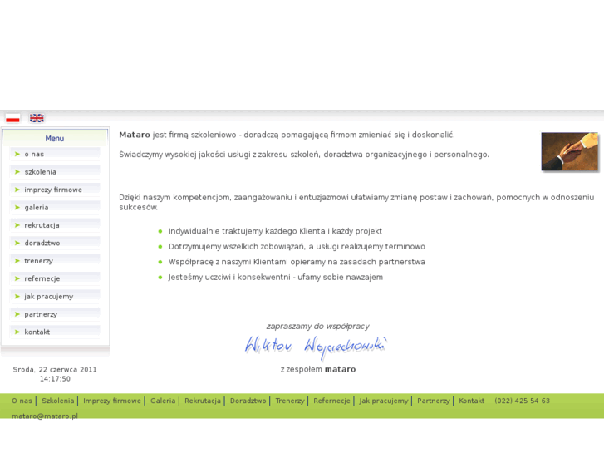This screenshot has height=453, width=604.
Task: Click the green arrow beside 'galeria'
Action: tap(17, 207)
